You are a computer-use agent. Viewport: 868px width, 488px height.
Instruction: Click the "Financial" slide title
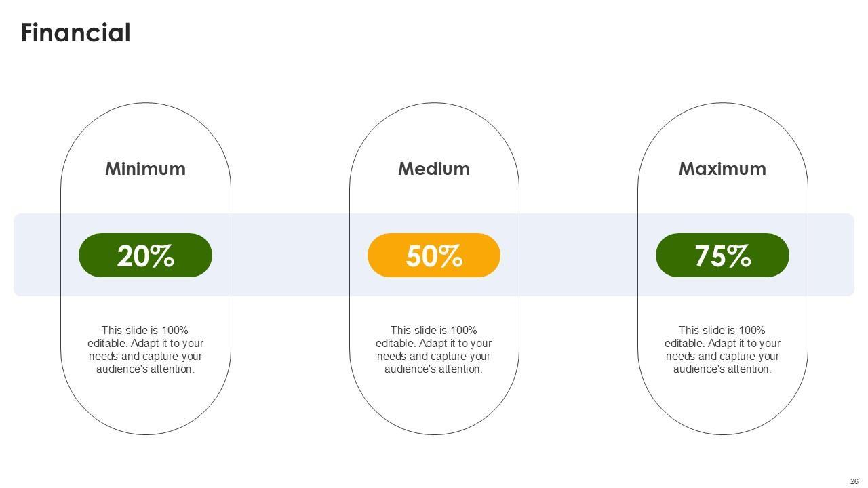tap(75, 33)
